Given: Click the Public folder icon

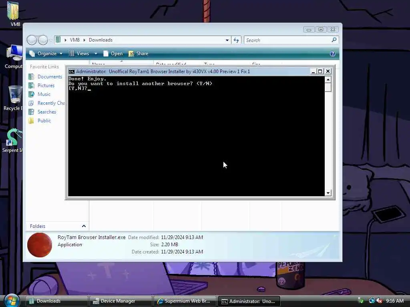Looking at the screenshot, I should (31, 121).
